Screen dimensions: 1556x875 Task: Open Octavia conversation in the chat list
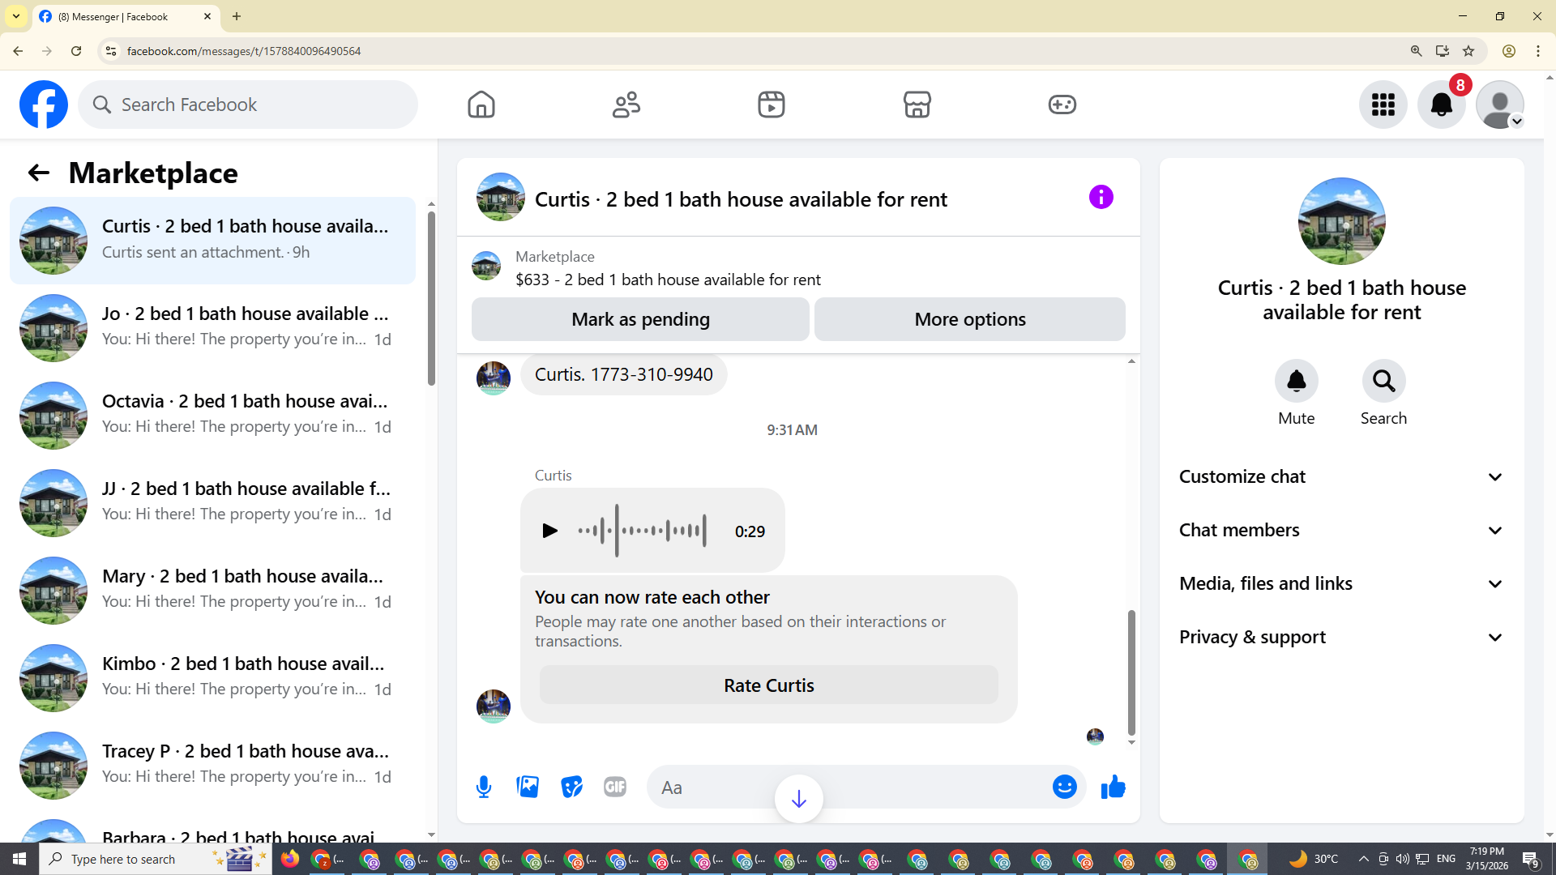coord(212,416)
